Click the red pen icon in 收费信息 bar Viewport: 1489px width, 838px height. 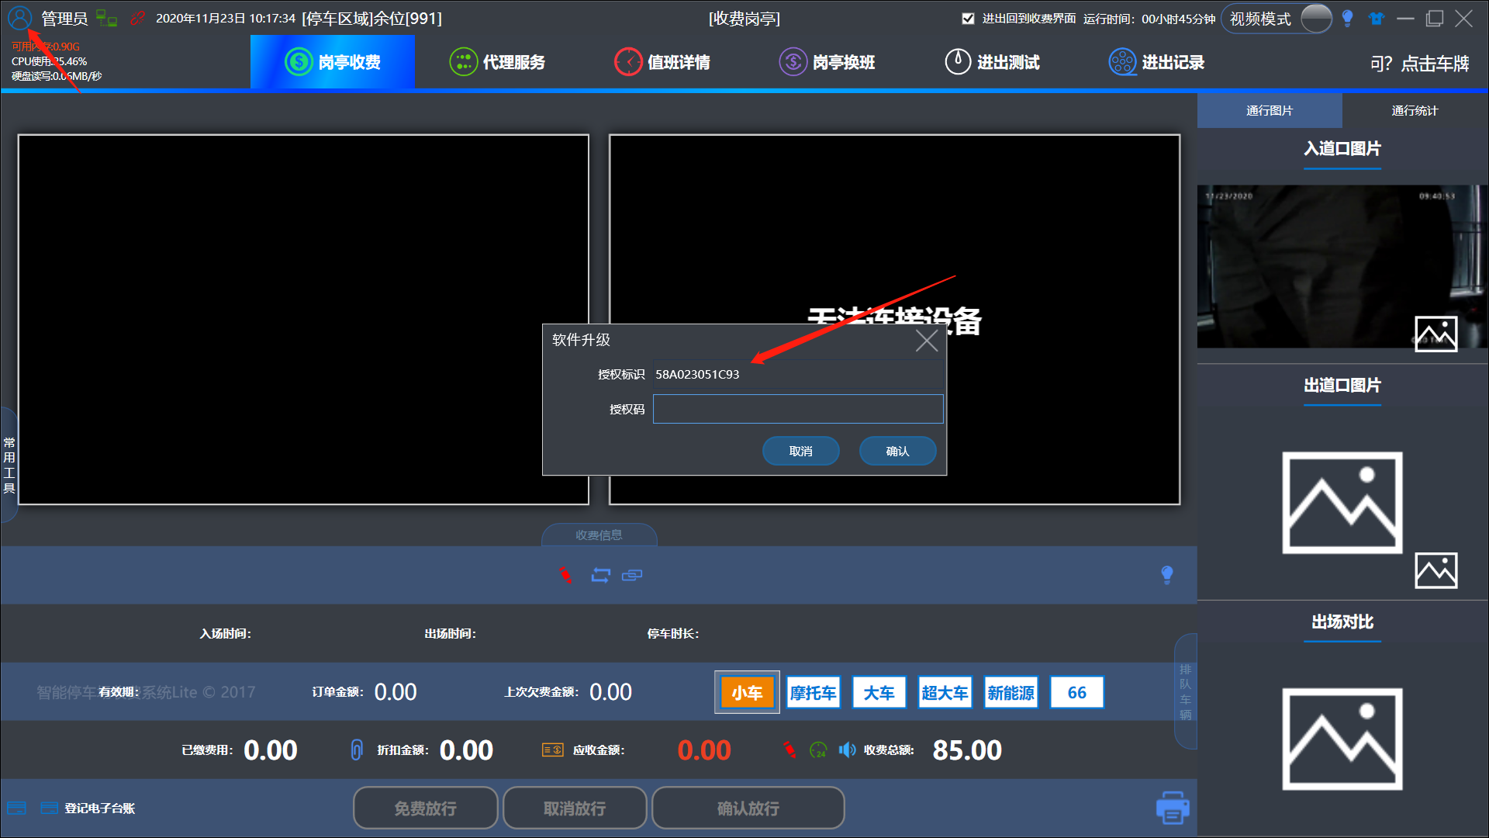coord(565,575)
